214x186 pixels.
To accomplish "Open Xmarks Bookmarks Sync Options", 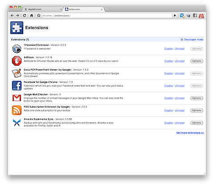I will 197,123.
